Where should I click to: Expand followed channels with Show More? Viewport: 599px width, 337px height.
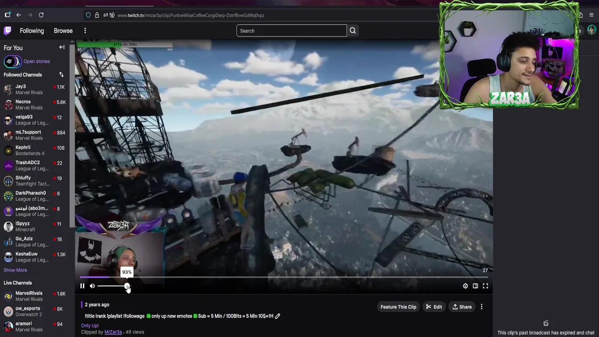(15, 270)
